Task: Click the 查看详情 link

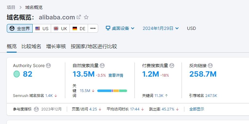Action: [116, 75]
